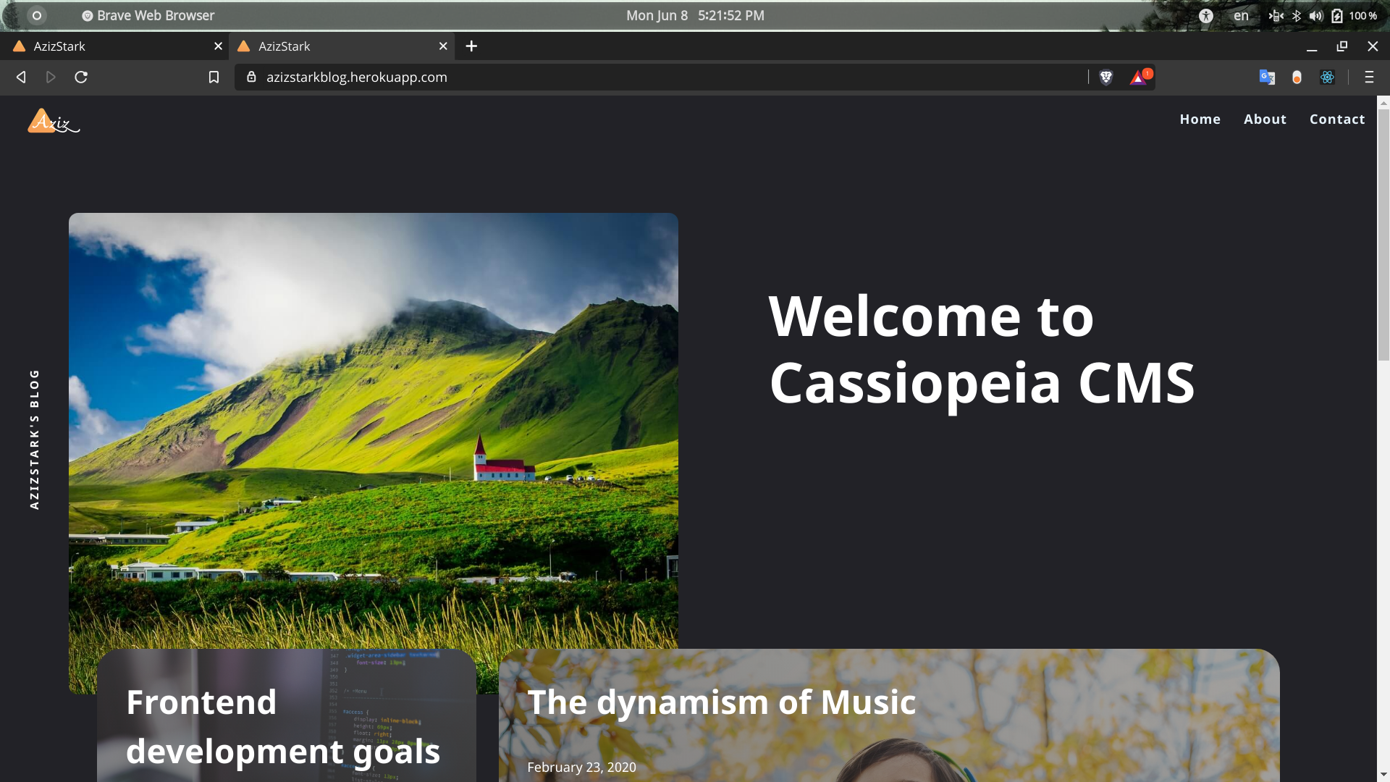
Task: Open the Brave Shields lion icon
Action: click(1106, 77)
